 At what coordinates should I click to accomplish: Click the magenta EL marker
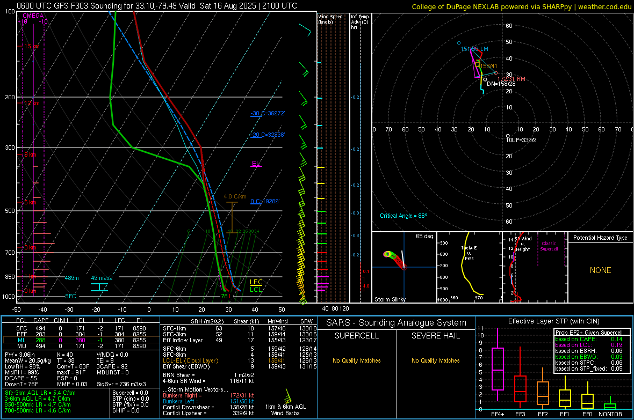tap(256, 164)
